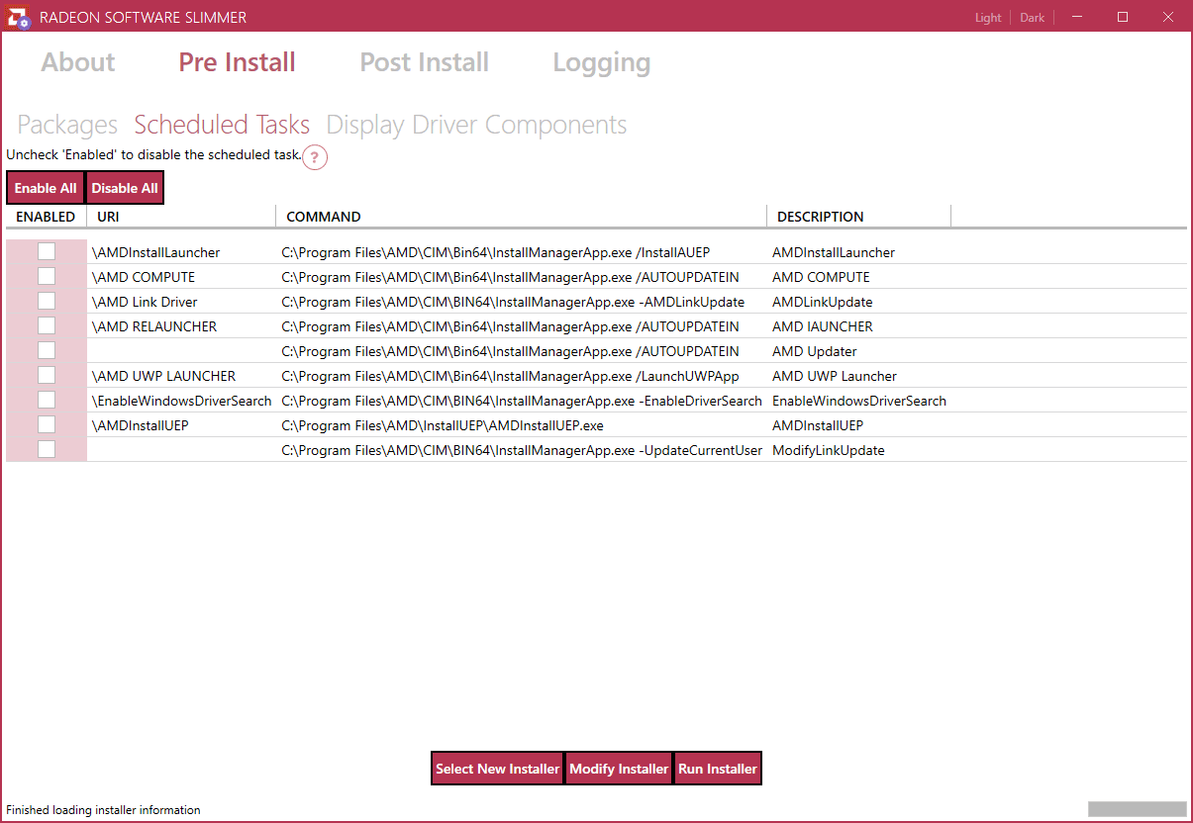Open the About tab
This screenshot has height=823, width=1193.
78,62
